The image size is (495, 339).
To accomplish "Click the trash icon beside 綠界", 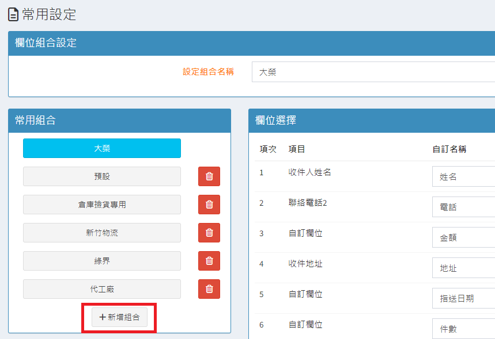I will tap(209, 261).
